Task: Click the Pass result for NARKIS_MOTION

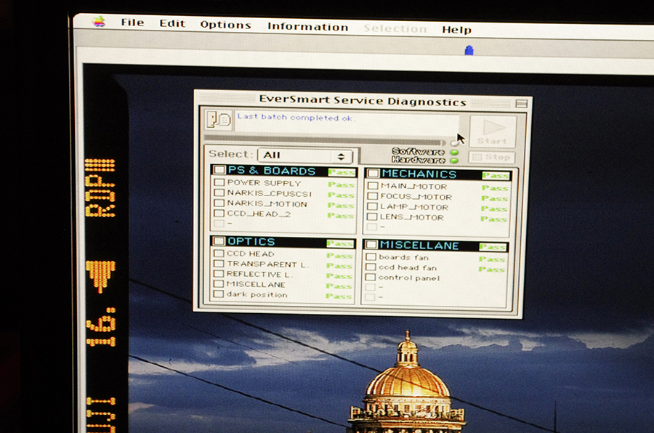Action: (341, 205)
